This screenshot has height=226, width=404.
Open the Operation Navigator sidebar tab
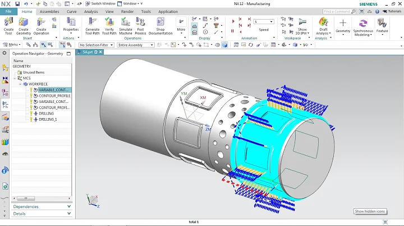(5, 105)
